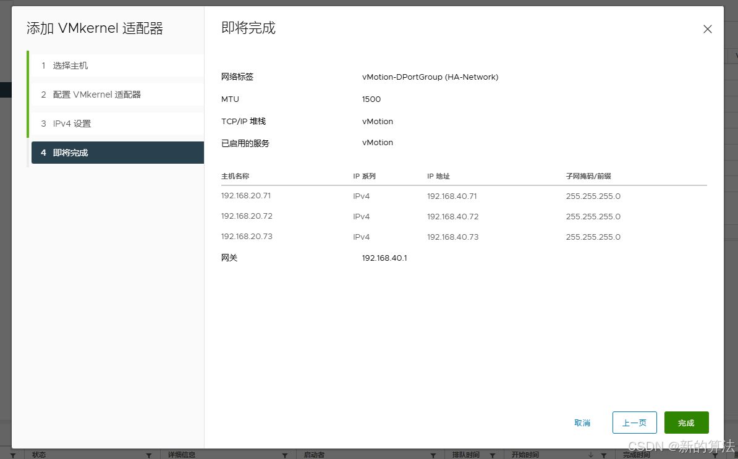Click the 已启用的服务 vMotion value

click(378, 143)
